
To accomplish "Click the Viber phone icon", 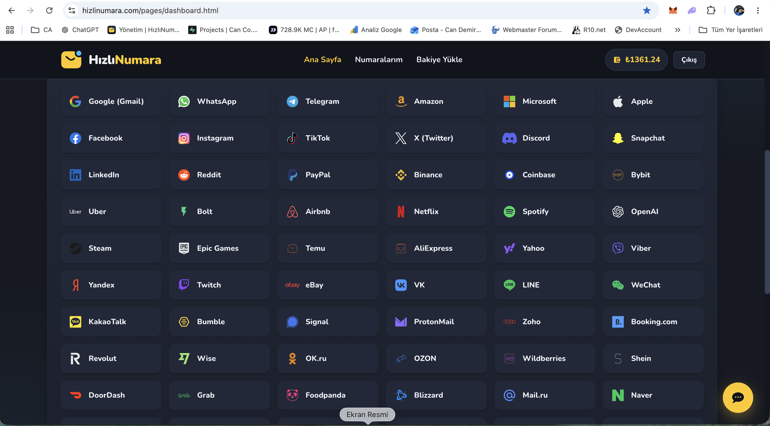I will 618,249.
